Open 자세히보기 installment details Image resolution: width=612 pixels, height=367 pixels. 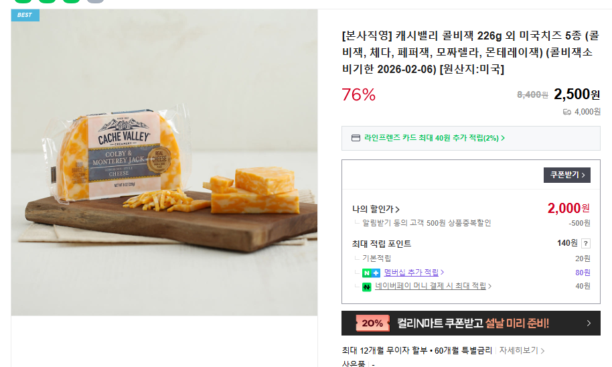(522, 351)
